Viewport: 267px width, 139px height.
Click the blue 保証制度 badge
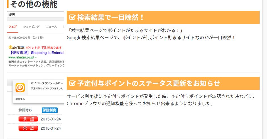click(50, 110)
